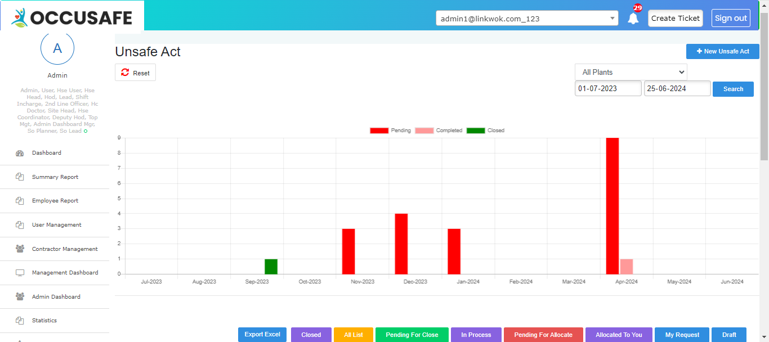Click the Dashboard gauge icon
Viewport: 769px width, 342px height.
click(20, 153)
